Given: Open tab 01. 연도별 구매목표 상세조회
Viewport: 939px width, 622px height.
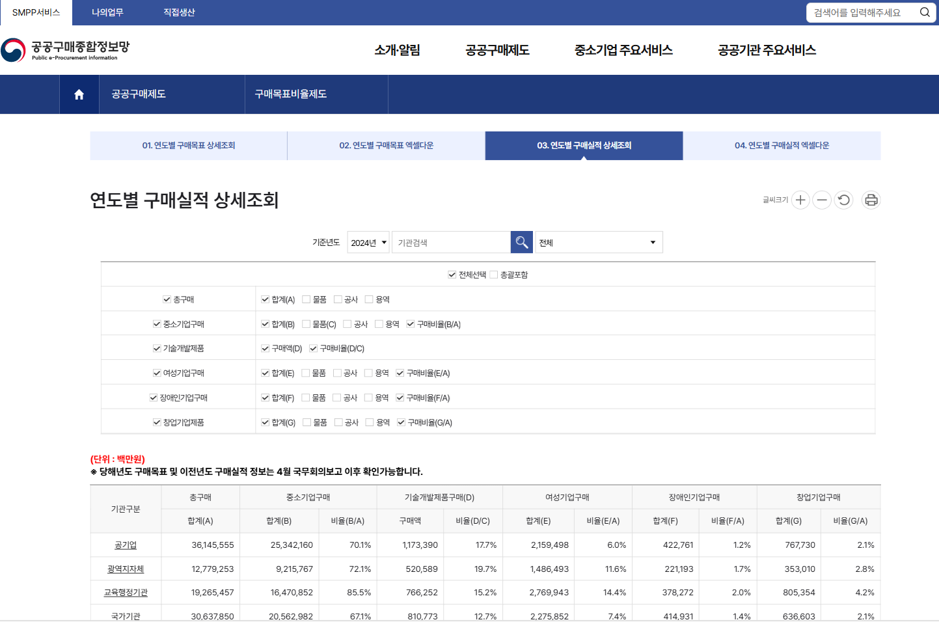Looking at the screenshot, I should 189,146.
